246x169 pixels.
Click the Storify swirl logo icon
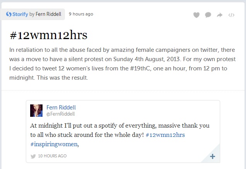[9, 14]
